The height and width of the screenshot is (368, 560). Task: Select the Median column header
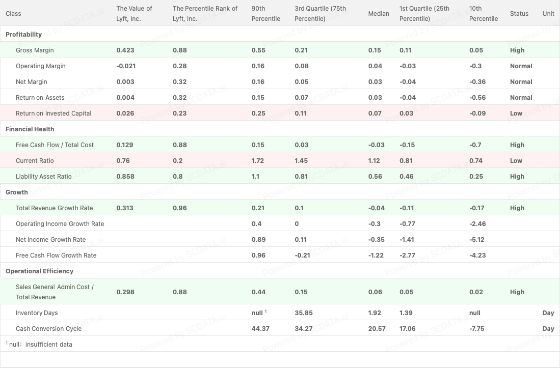point(378,13)
